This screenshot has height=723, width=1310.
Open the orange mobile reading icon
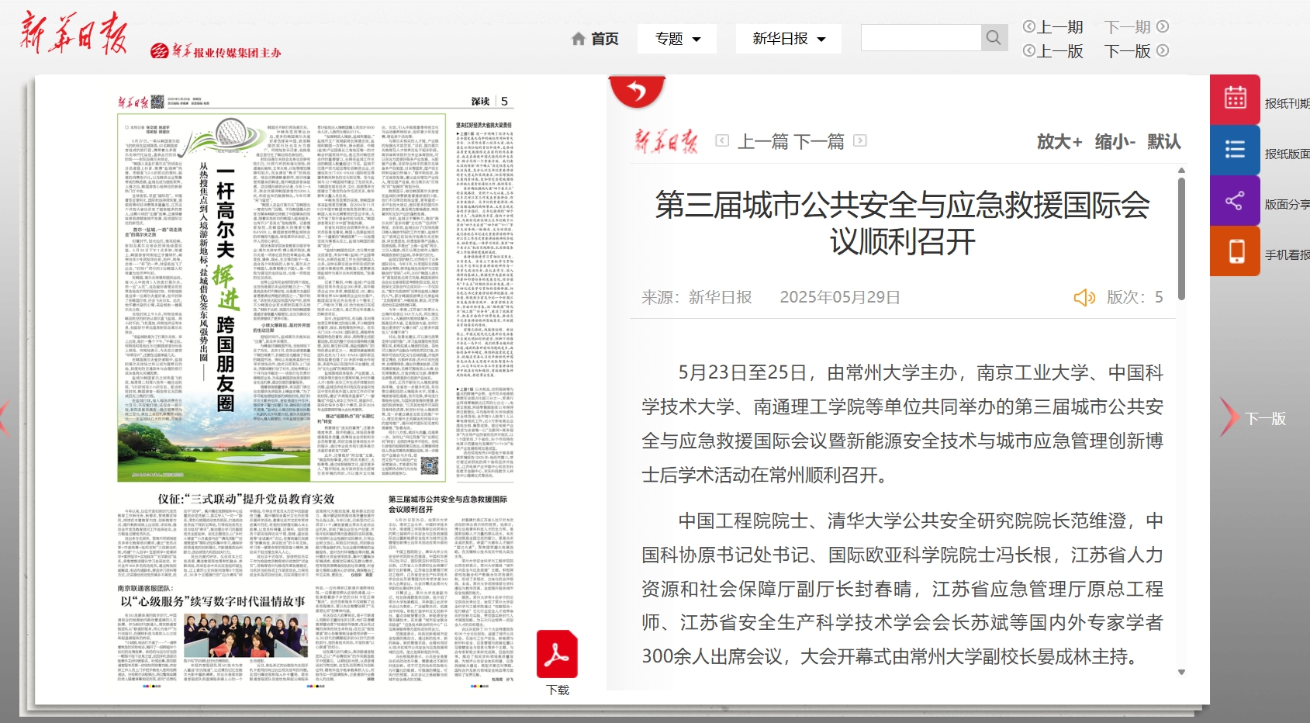pos(1235,251)
